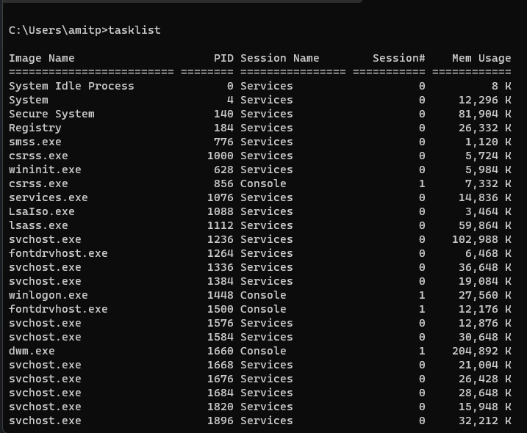Click the C:\Users\amitp prompt path

click(x=55, y=30)
